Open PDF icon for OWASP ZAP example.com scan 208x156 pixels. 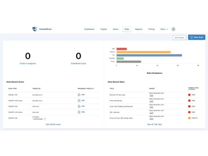pos(79,95)
